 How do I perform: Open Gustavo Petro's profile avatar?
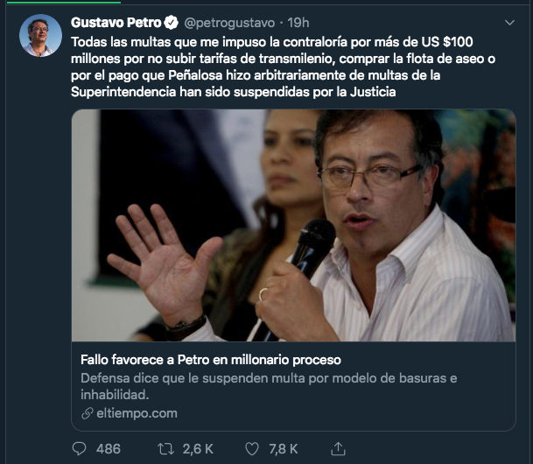point(40,35)
